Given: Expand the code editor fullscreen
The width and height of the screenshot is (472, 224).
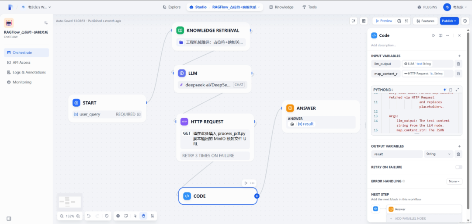Looking at the screenshot, I should point(458,90).
